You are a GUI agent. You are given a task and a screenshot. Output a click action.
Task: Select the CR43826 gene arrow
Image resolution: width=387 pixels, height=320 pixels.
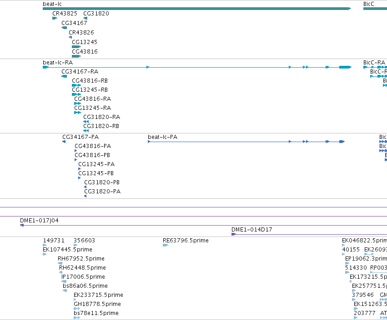click(70, 37)
